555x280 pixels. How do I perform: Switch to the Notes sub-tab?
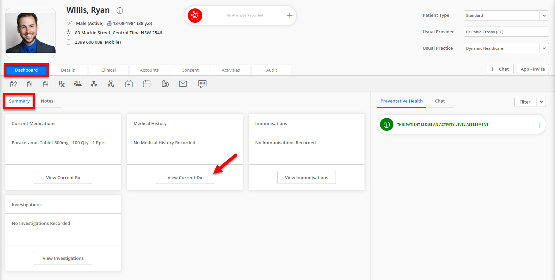point(47,101)
